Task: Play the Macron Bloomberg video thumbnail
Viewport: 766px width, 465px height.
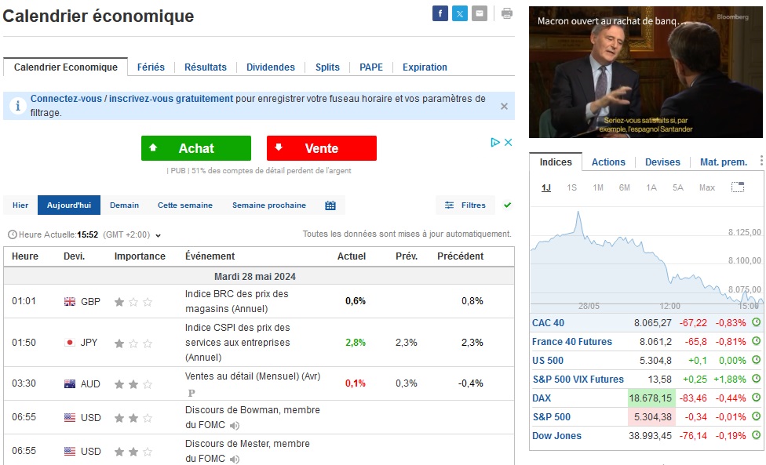Action: [646, 72]
